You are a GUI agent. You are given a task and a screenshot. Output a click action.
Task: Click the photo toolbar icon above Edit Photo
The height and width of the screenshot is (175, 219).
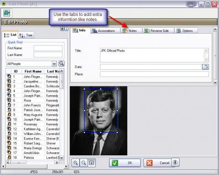[x=7, y=13]
